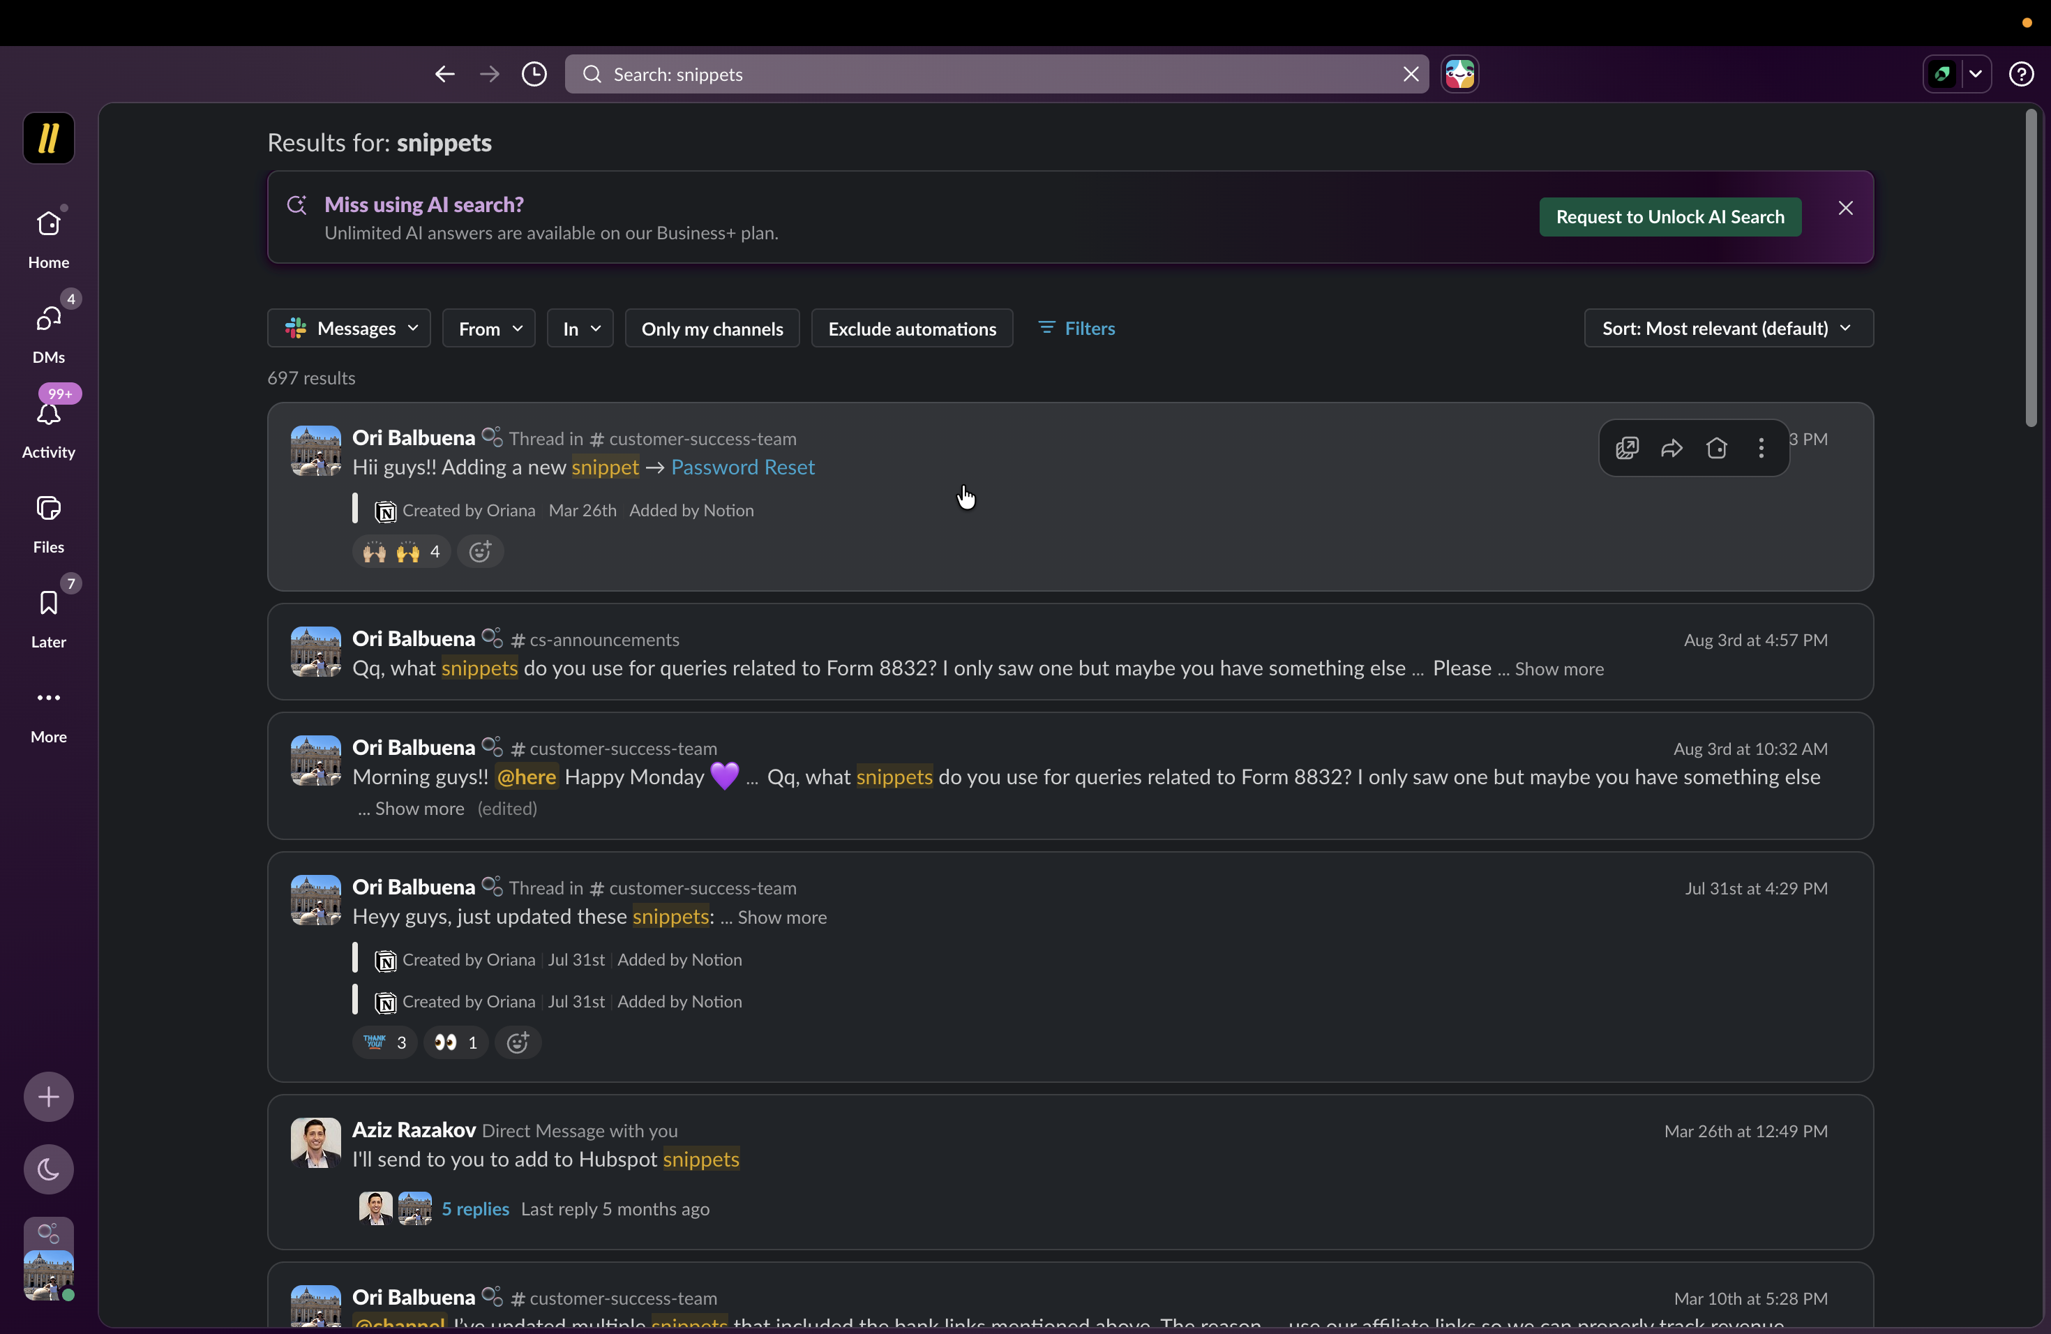The width and height of the screenshot is (2051, 1334).
Task: Go forward in Slack history
Action: (x=490, y=74)
